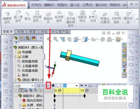Open the hide/show items glasses dropdown

coord(98,39)
